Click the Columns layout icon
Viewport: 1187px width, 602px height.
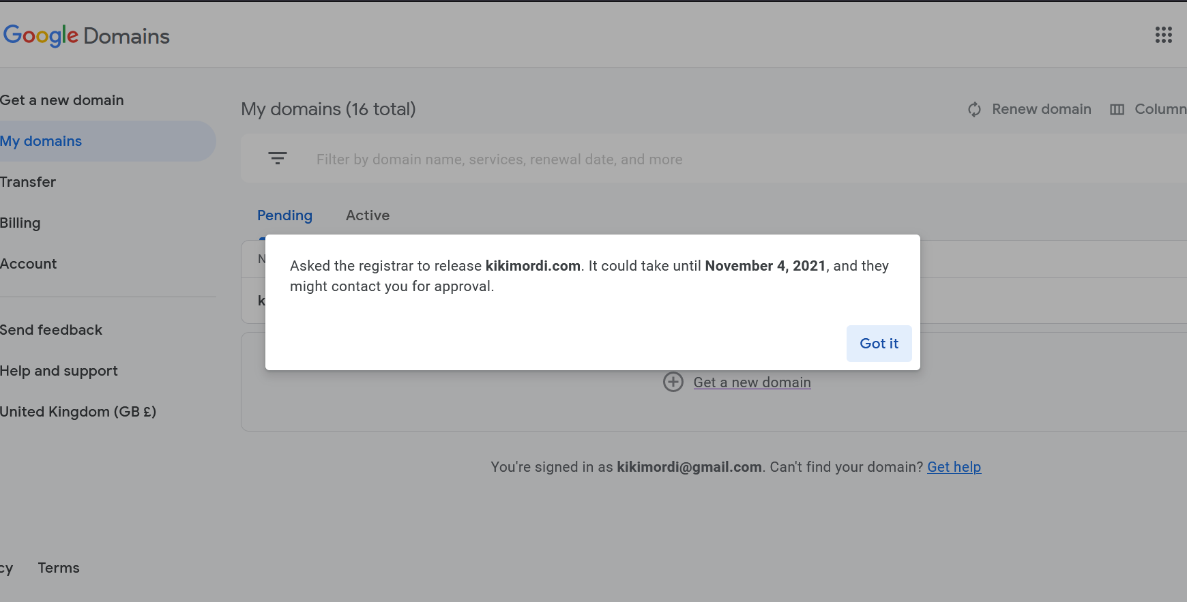pyautogui.click(x=1117, y=109)
